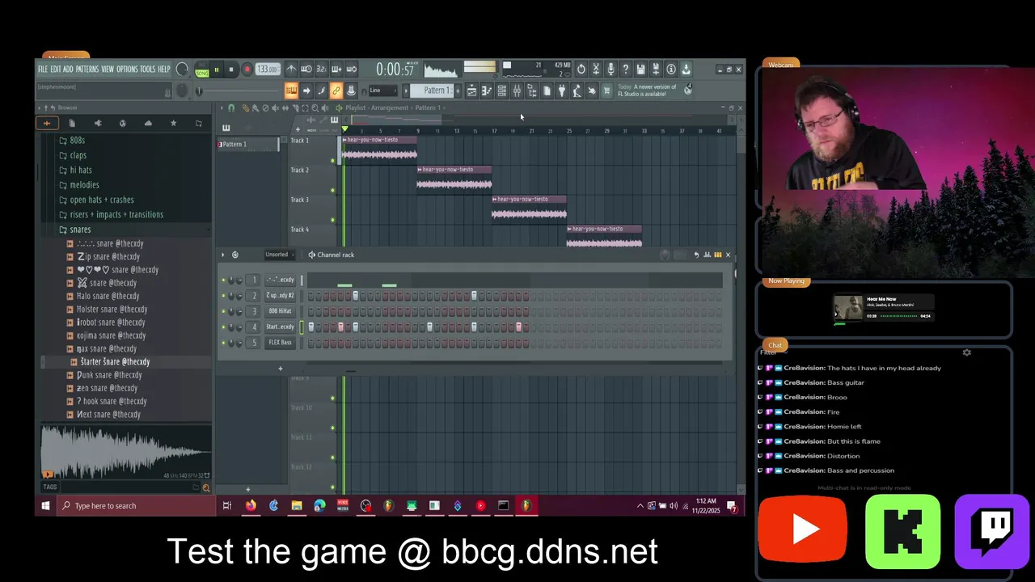Open the Channel rack options arrow menu

(x=223, y=255)
